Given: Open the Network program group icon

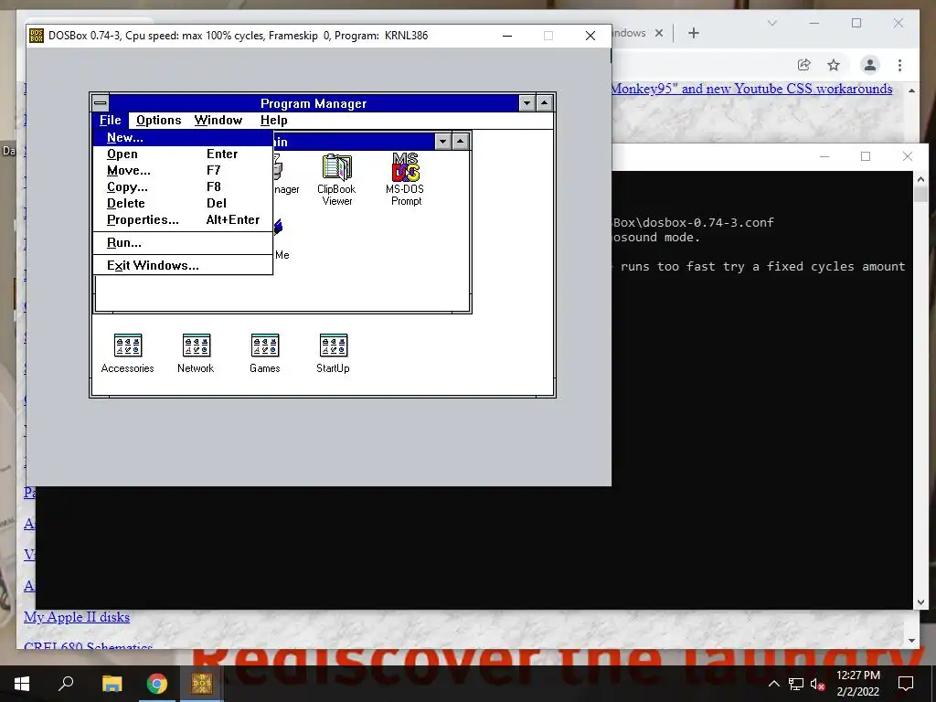Looking at the screenshot, I should pos(196,354).
